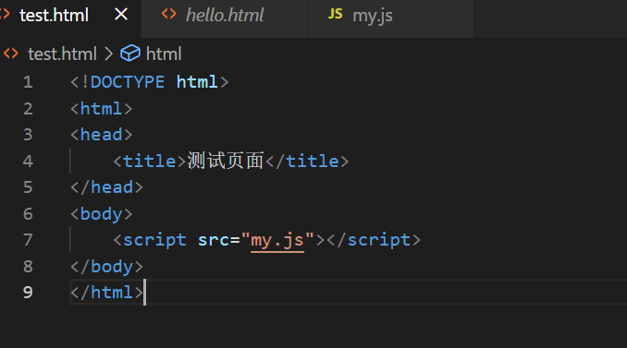Image resolution: width=627 pixels, height=348 pixels.
Task: Click the html cube symbol icon in breadcrumb
Action: [130, 54]
